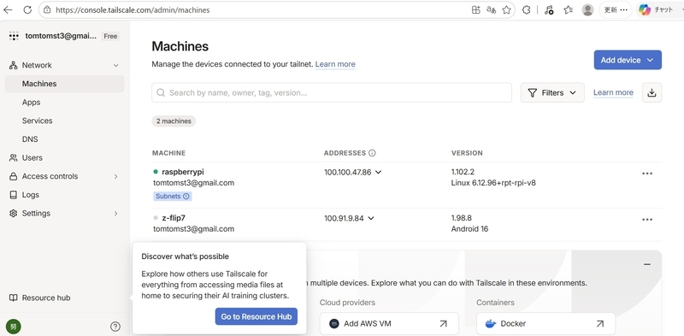
Task: Open the Filters dropdown
Action: 552,92
